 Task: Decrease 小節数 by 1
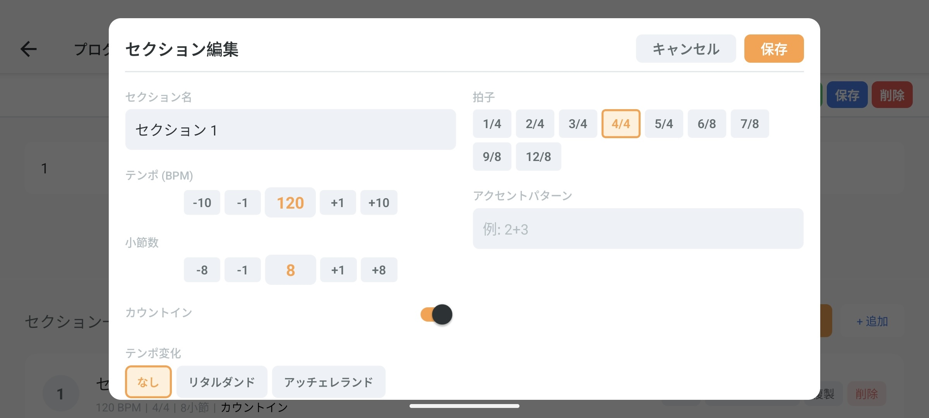(242, 270)
